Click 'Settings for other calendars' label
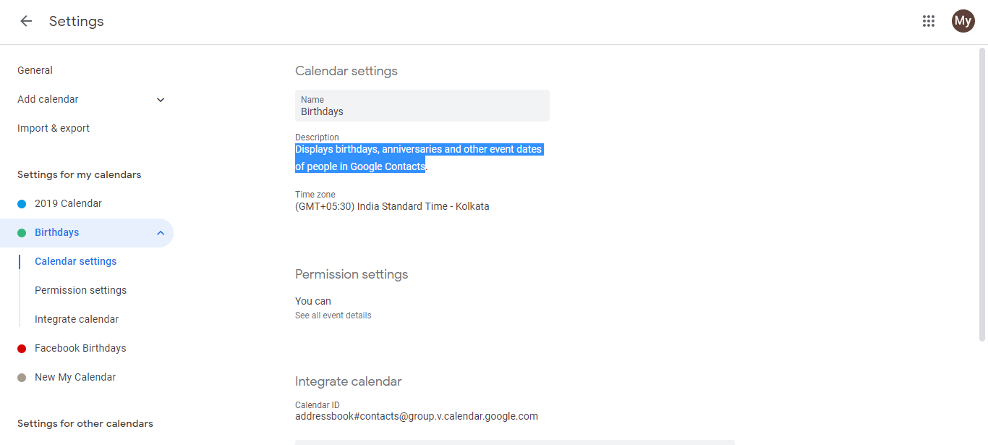Image resolution: width=988 pixels, height=445 pixels. [x=85, y=423]
